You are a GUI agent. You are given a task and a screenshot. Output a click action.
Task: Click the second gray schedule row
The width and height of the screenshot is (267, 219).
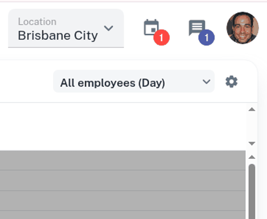click(123, 180)
